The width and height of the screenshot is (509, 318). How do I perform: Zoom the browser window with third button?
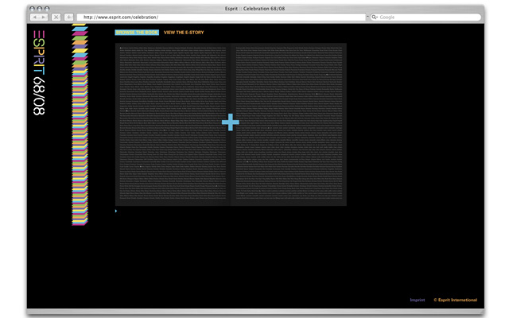pos(47,9)
